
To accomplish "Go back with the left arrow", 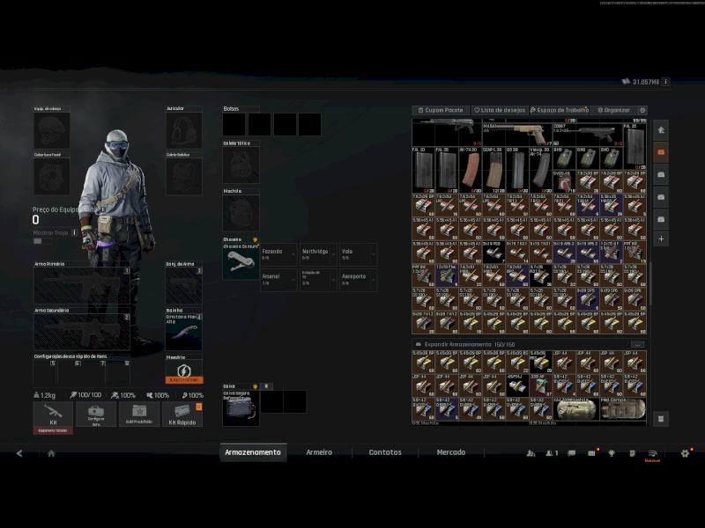I will tap(19, 453).
